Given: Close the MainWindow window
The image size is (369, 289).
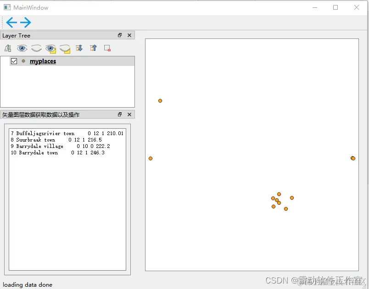Looking at the screenshot, I should pyautogui.click(x=357, y=7).
